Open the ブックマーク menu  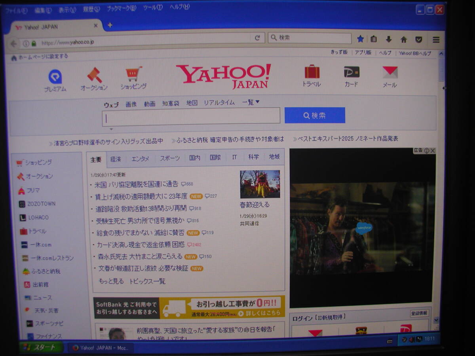pos(122,8)
